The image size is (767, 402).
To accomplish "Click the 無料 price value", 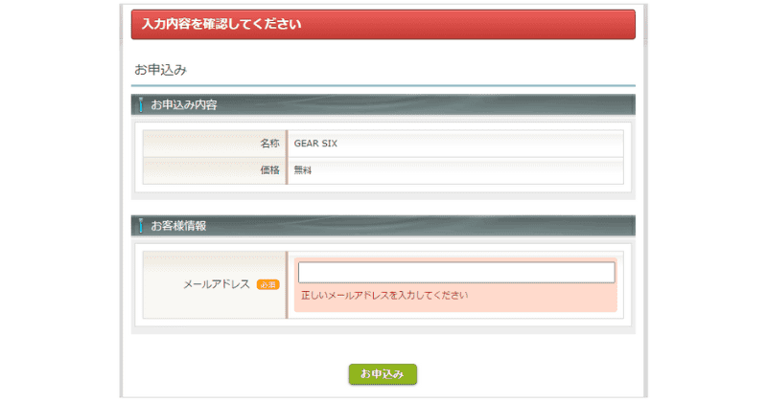I will 303,170.
